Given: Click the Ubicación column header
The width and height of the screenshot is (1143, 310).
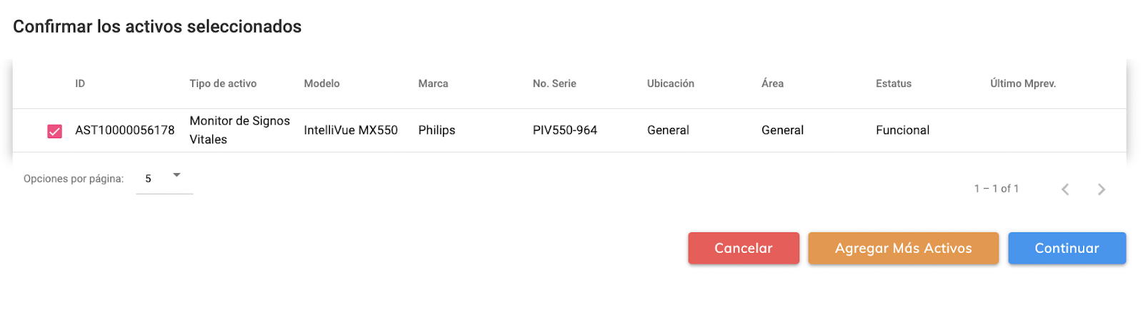Looking at the screenshot, I should [670, 83].
